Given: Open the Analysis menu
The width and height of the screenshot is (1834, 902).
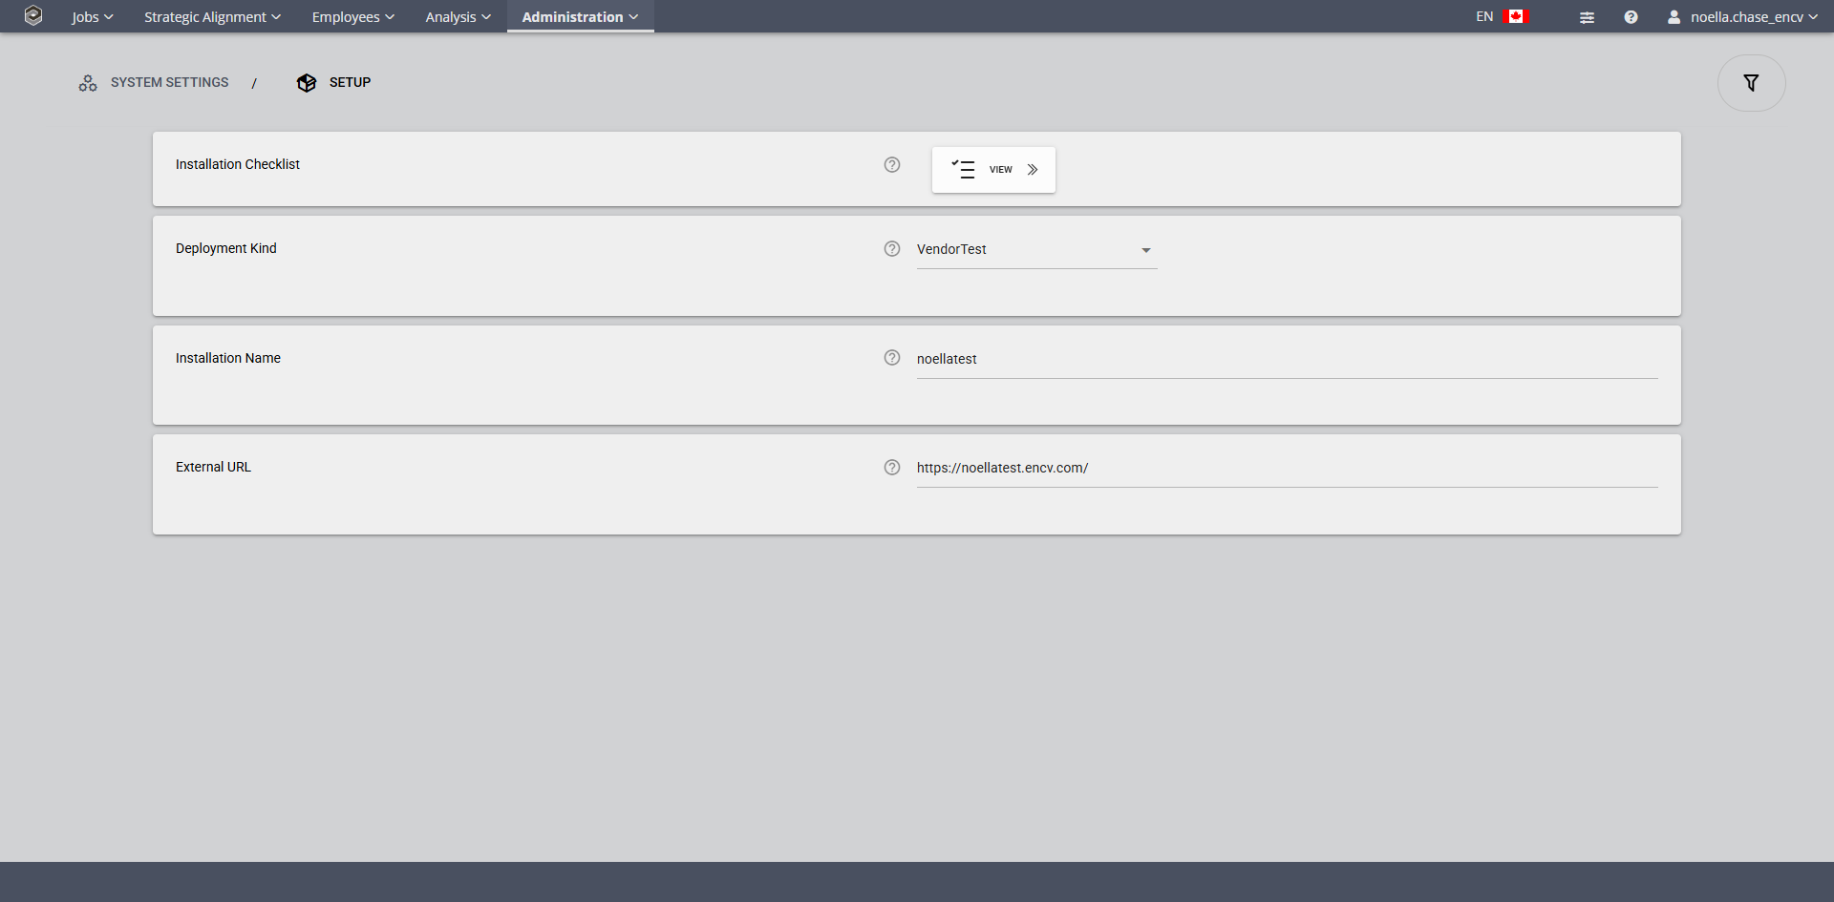Looking at the screenshot, I should tap(457, 16).
